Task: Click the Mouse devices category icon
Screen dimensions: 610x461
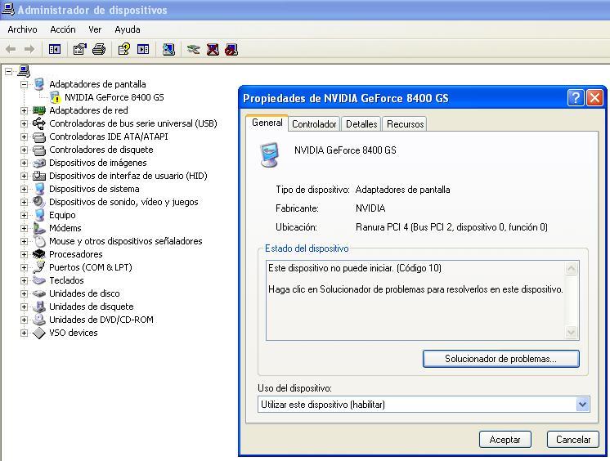Action: 39,241
